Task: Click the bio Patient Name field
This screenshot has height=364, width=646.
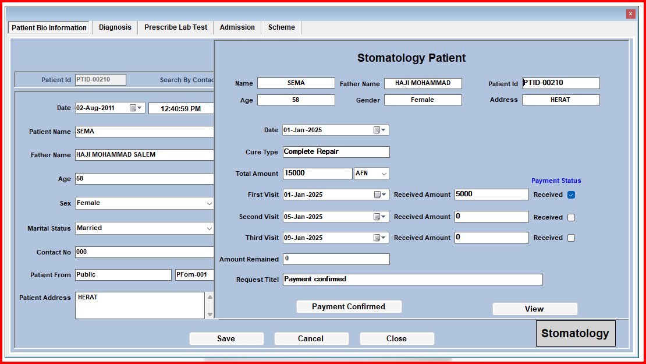Action: 144,132
